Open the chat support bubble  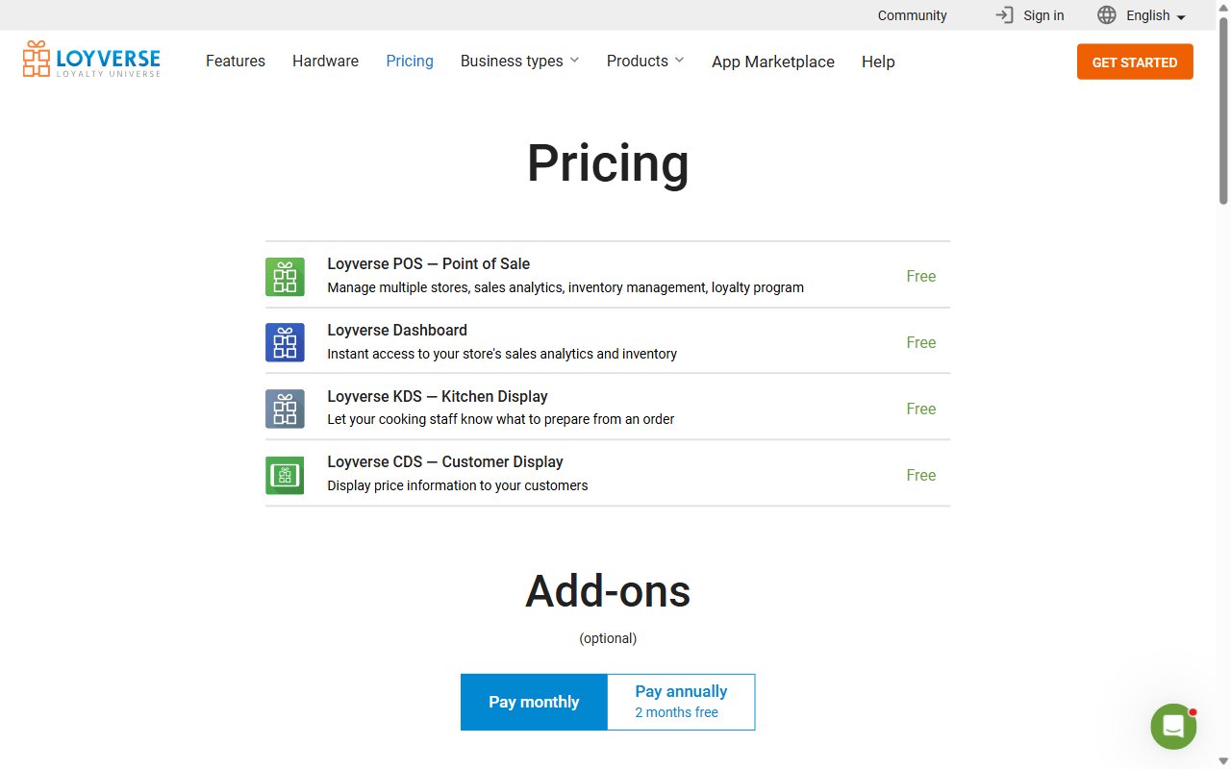point(1173,727)
